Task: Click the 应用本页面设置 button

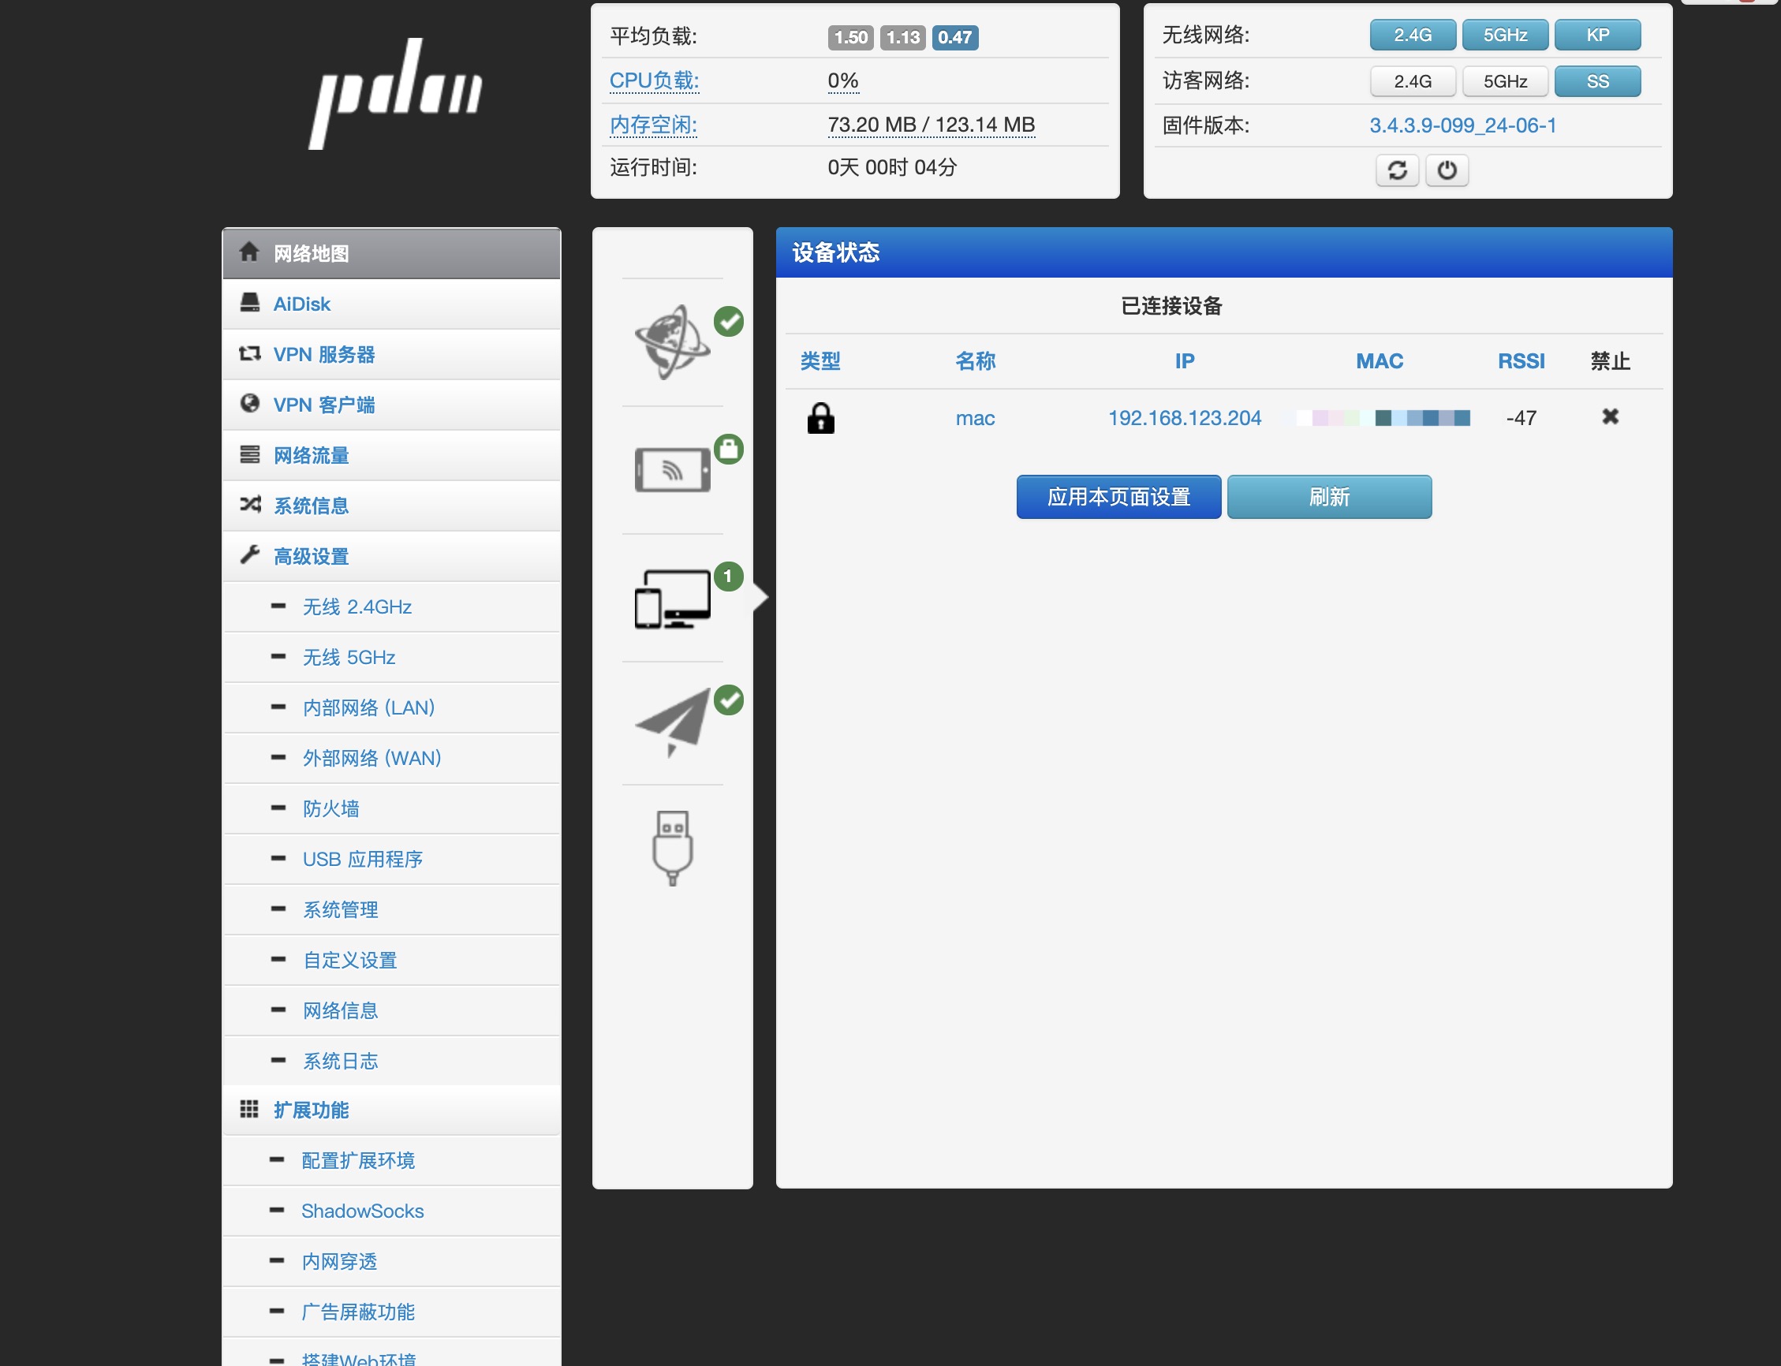Action: click(1118, 496)
